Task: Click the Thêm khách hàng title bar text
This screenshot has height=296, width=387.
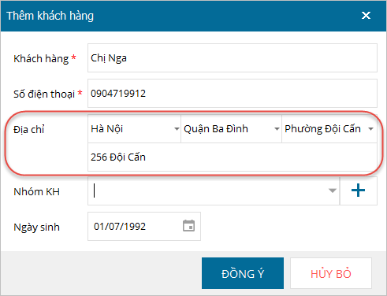Action: tap(50, 16)
